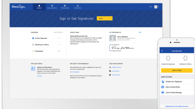Click Upgrade your DocuSign Account link
Screen dimensions: 195x109
(177, 106)
